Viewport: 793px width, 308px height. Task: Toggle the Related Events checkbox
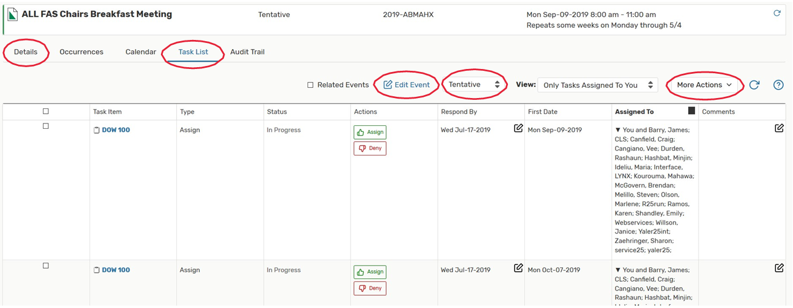point(311,85)
